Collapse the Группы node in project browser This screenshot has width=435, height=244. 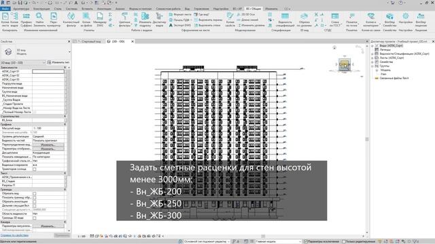point(372,66)
